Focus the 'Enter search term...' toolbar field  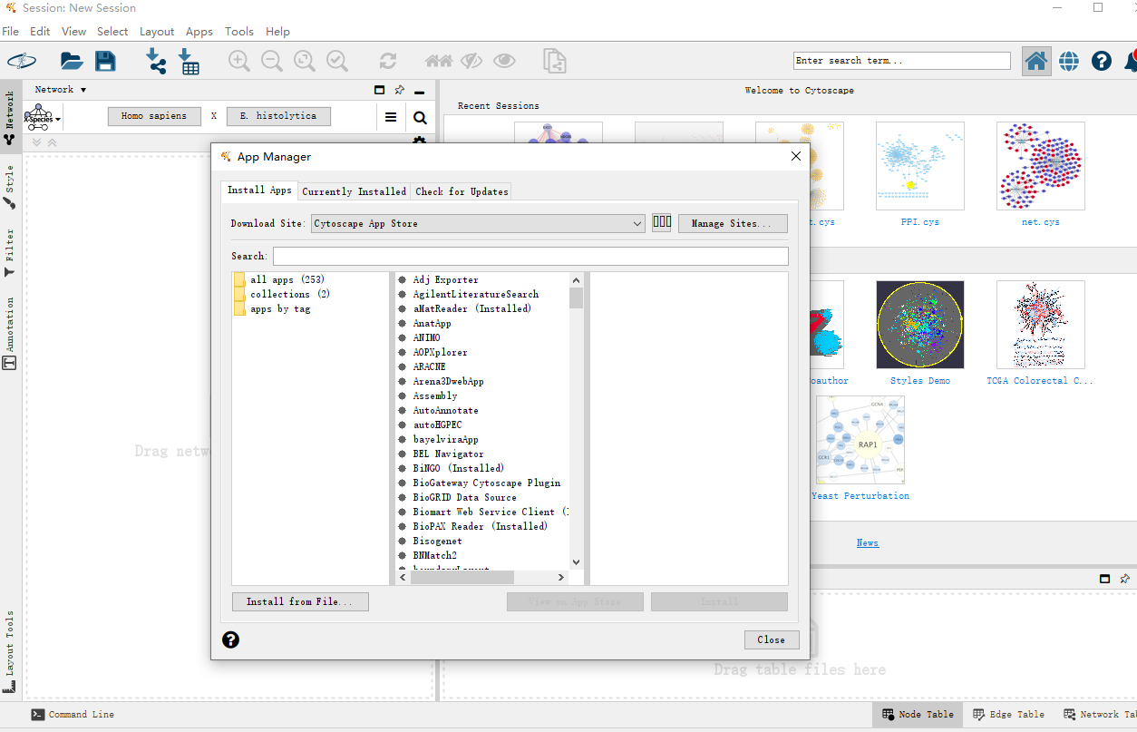point(902,61)
